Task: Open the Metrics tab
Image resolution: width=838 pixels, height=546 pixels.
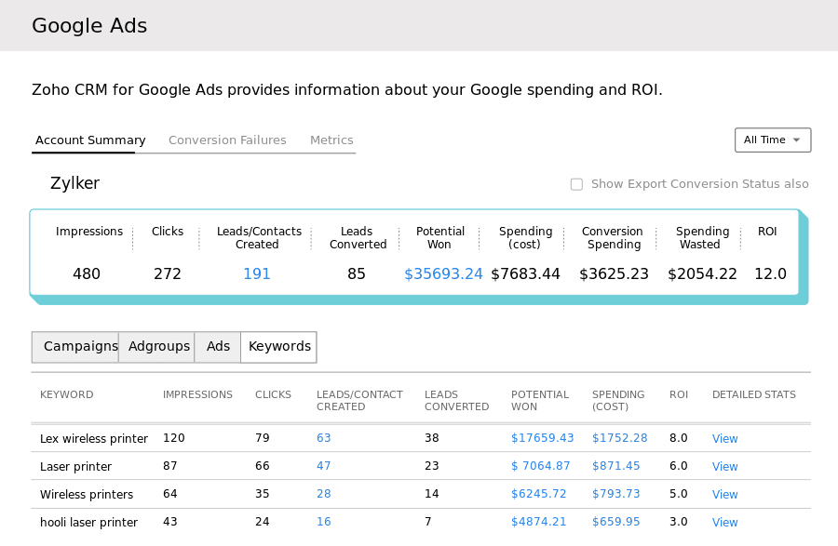Action: point(331,140)
